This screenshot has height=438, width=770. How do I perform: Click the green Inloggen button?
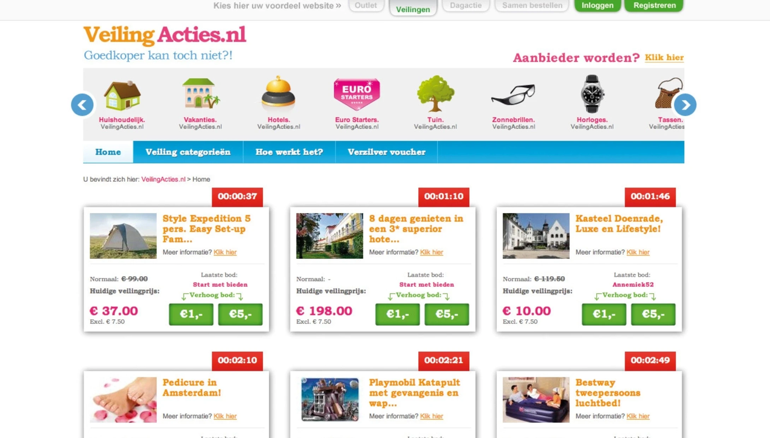pos(597,6)
